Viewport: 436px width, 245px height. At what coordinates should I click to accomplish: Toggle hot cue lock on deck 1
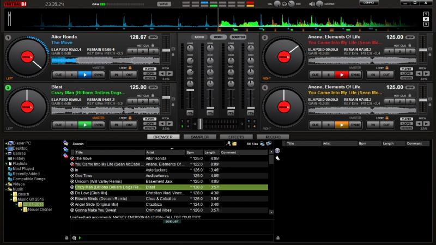(153, 45)
